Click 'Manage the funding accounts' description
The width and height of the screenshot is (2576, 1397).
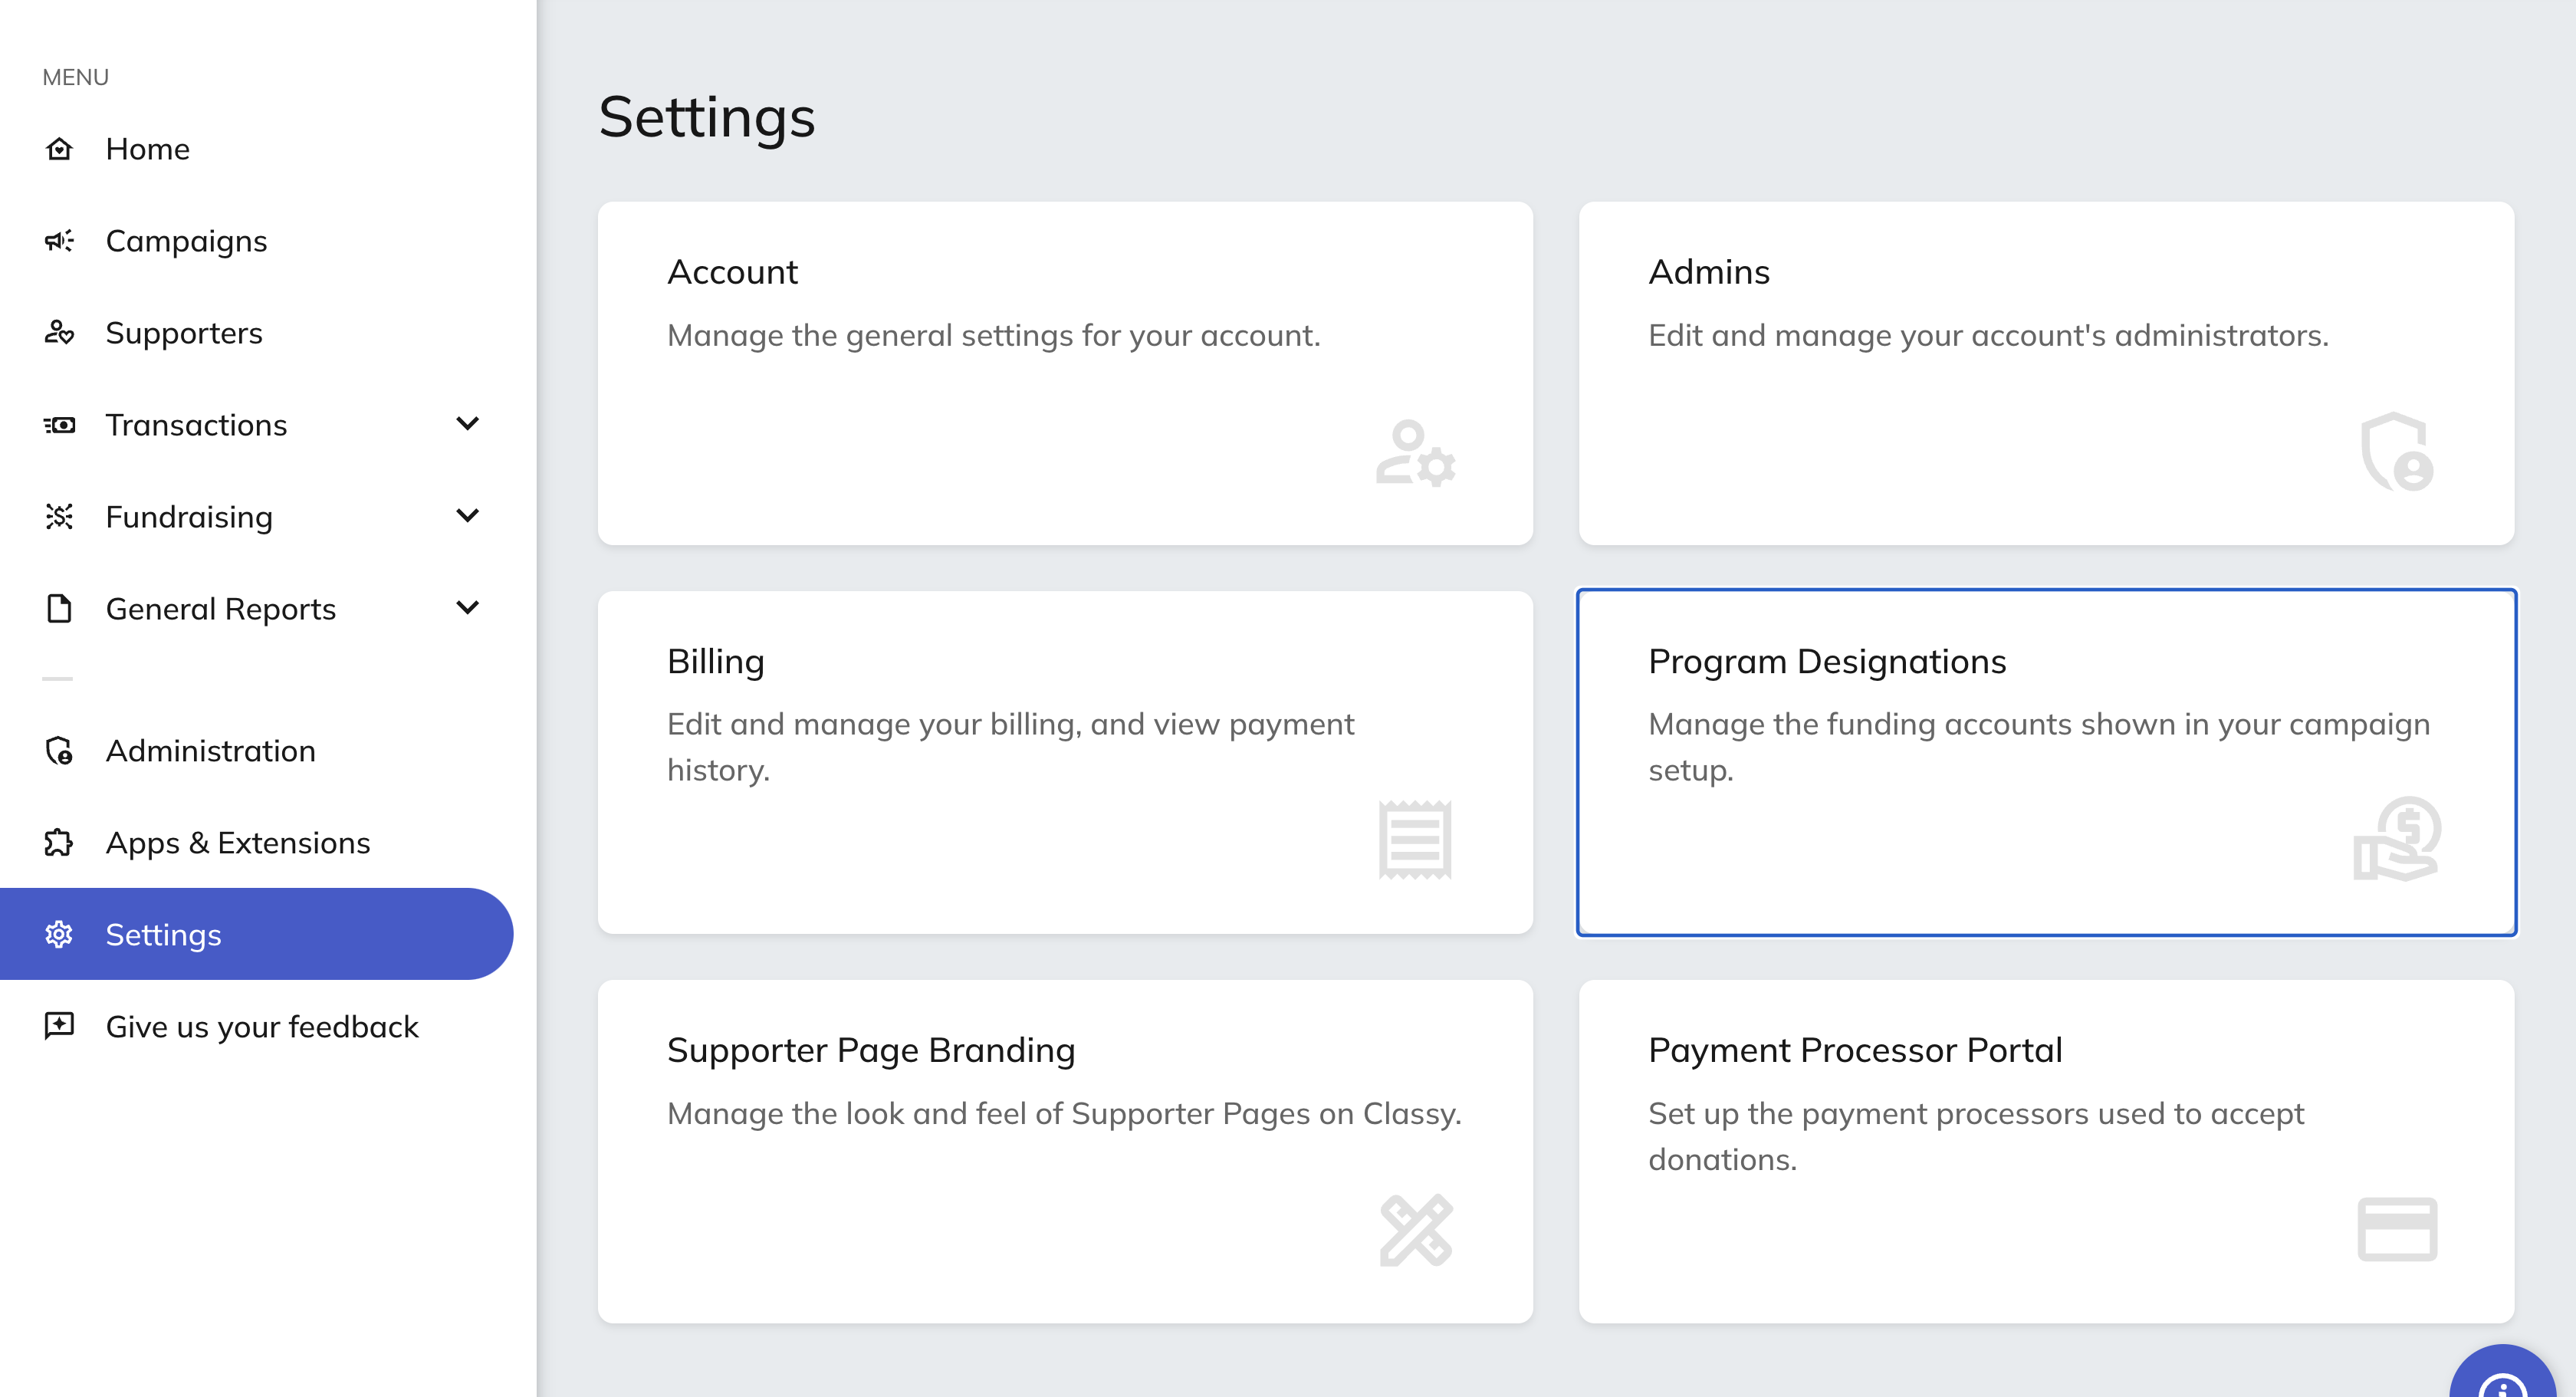(2039, 747)
